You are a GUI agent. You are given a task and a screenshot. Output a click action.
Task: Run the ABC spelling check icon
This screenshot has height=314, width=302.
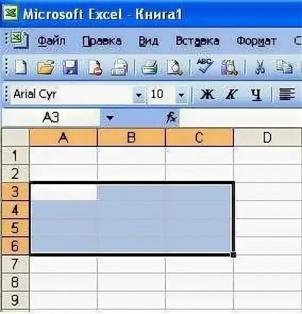204,66
